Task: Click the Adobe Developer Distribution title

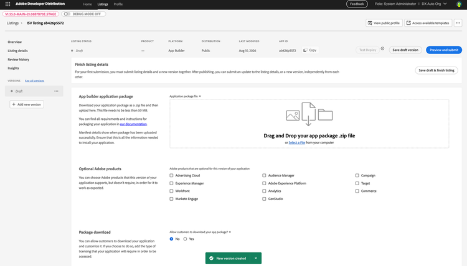Action: click(x=40, y=4)
